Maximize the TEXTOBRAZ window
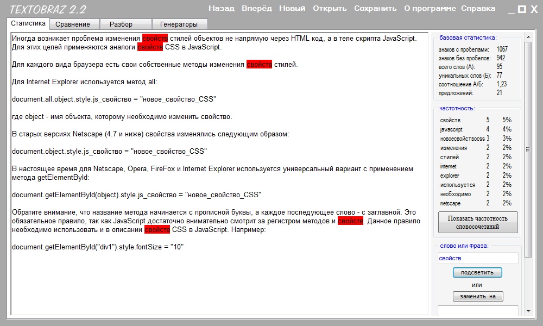This screenshot has height=326, width=543. 522,9
